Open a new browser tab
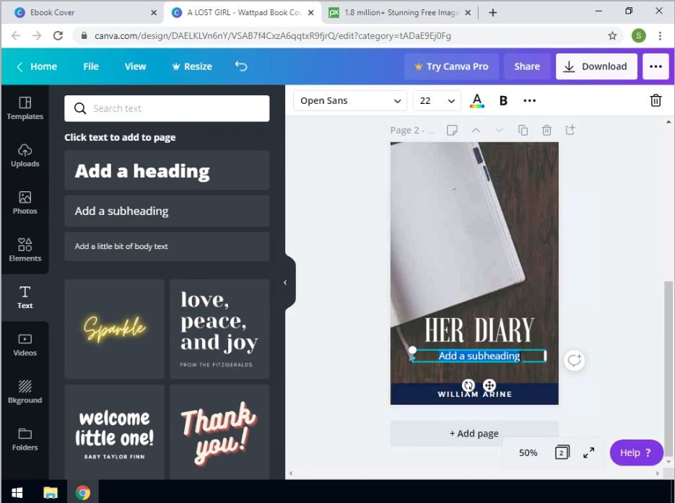 click(x=493, y=12)
